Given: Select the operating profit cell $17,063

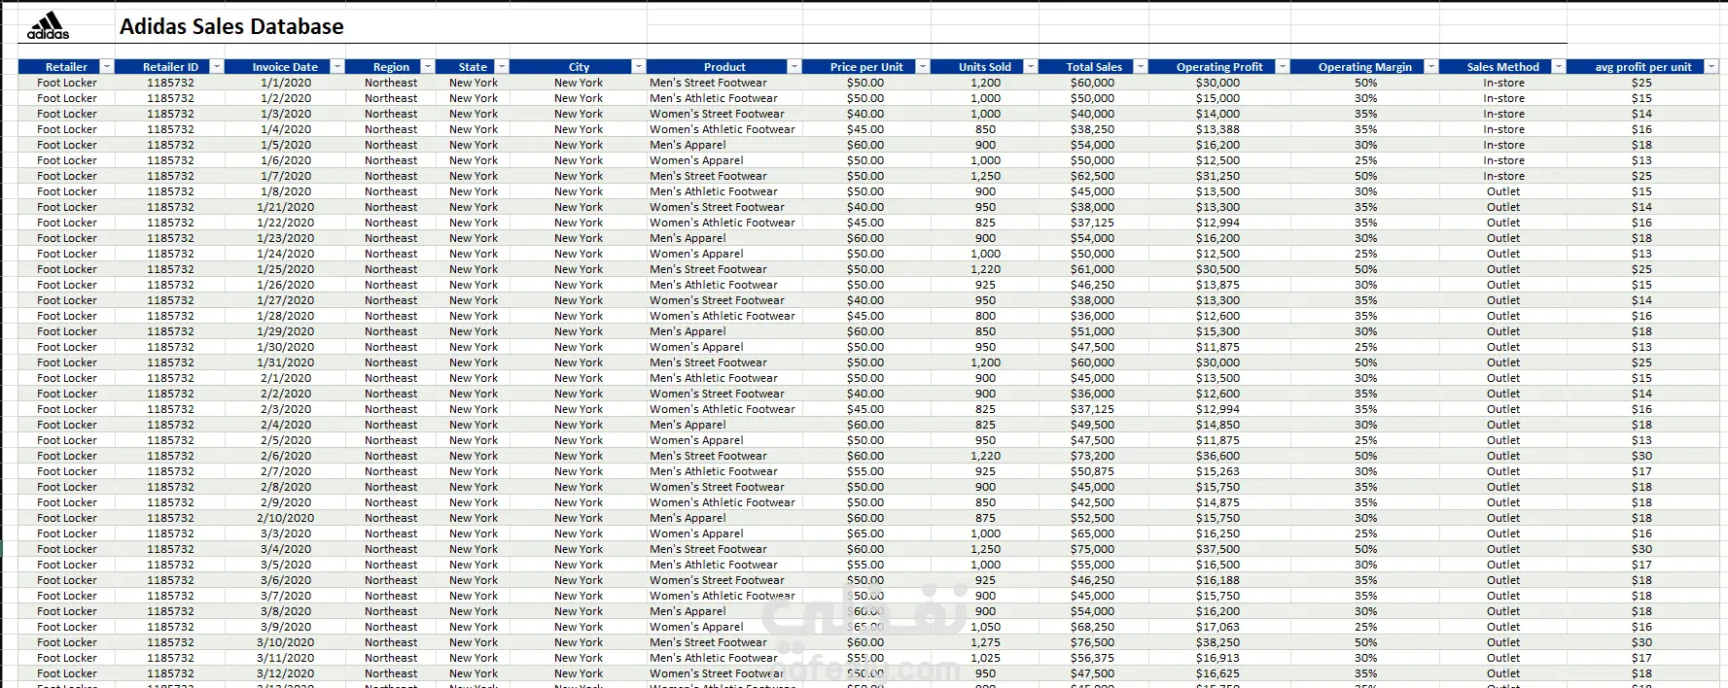Looking at the screenshot, I should 1218,627.
